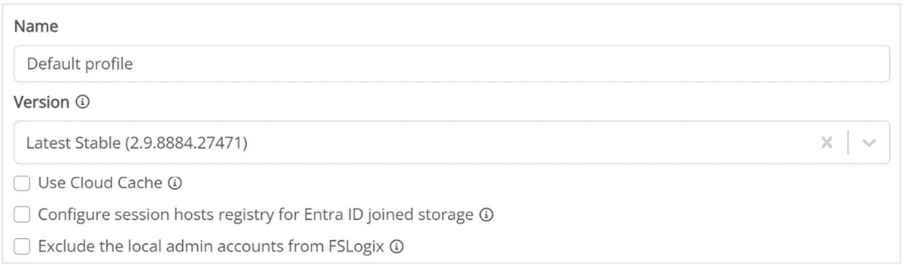Enable the Use Cloud Cache checkbox
Screen dimensions: 904x265
[22, 183]
